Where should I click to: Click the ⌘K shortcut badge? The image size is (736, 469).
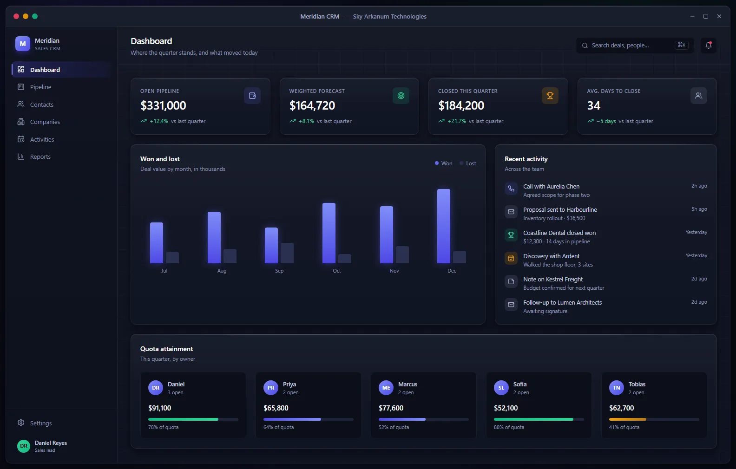coord(682,45)
